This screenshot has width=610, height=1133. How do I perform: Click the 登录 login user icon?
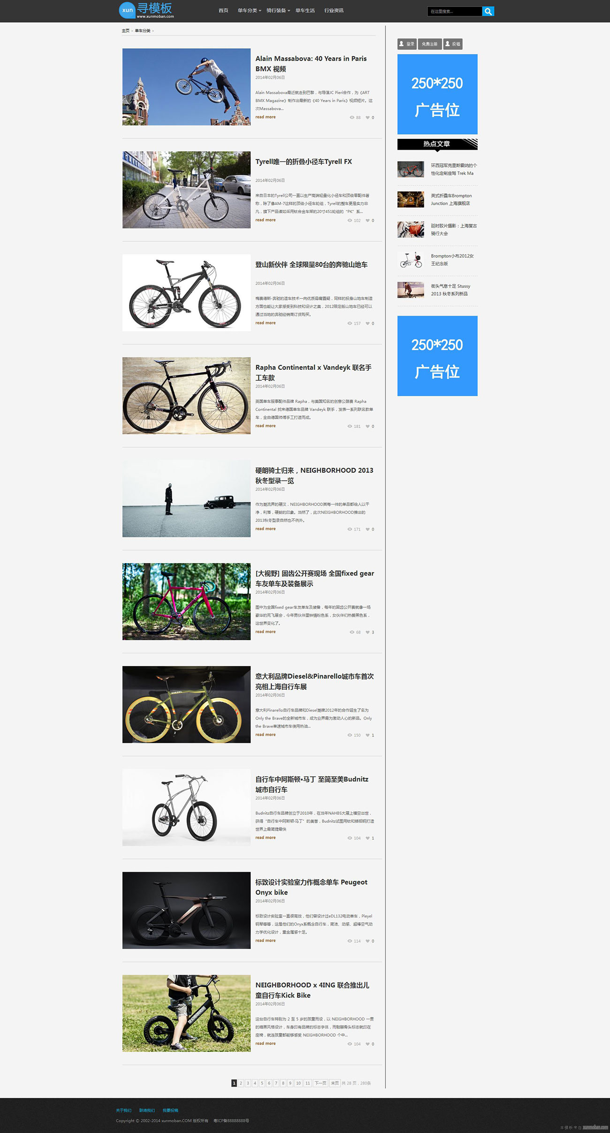(402, 44)
